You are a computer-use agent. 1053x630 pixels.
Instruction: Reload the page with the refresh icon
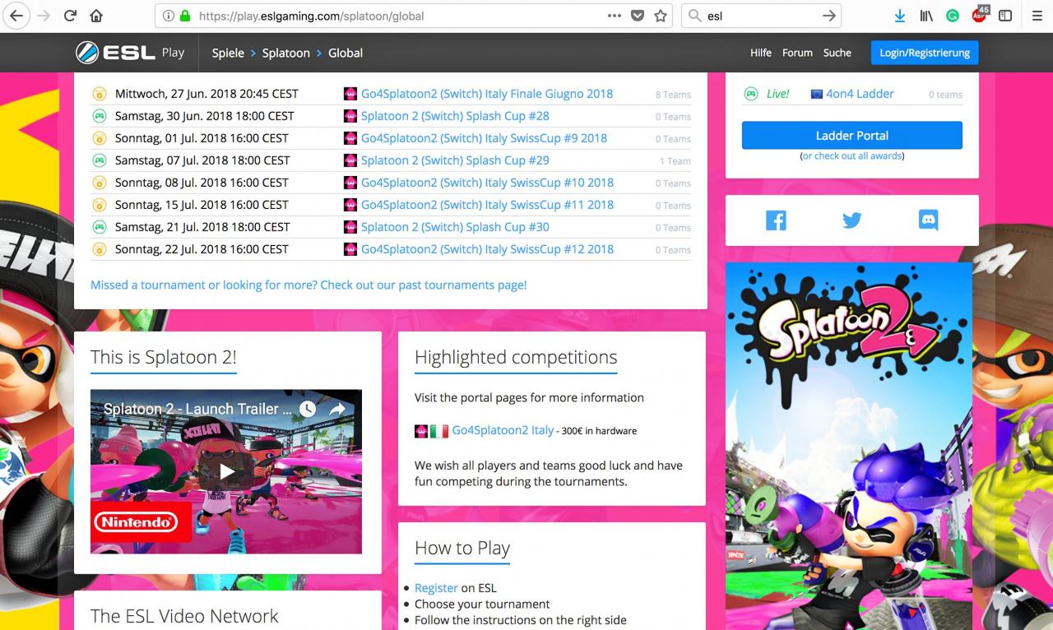pos(70,16)
